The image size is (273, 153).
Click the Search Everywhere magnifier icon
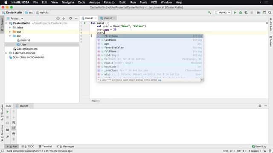(270, 12)
